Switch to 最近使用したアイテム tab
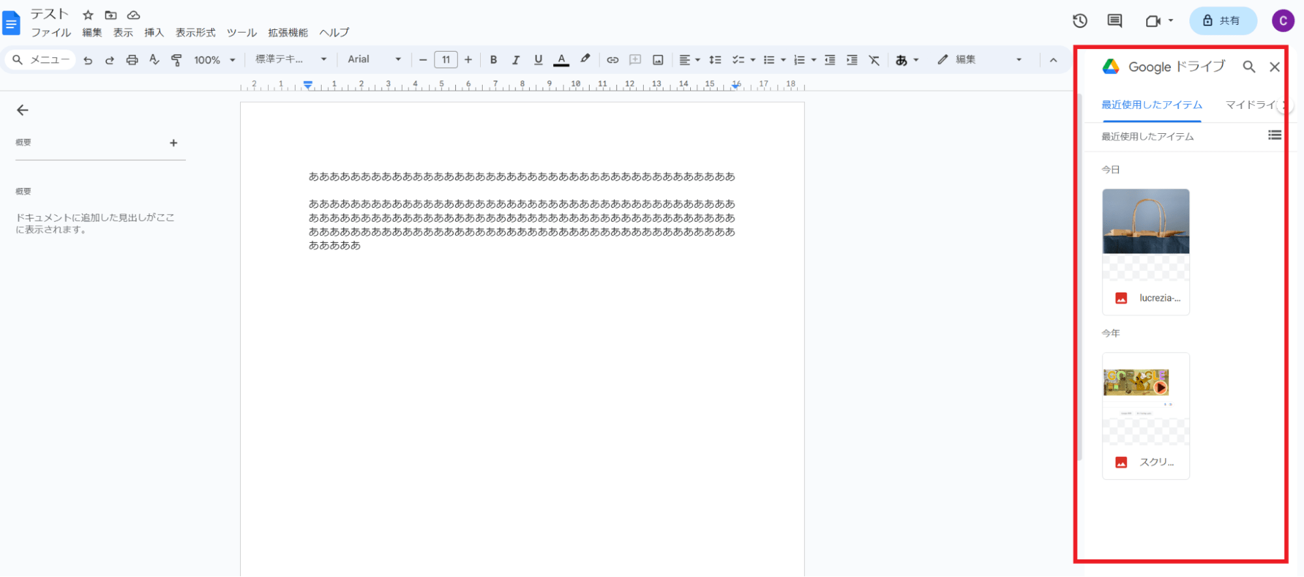This screenshot has width=1304, height=577. pos(1151,105)
